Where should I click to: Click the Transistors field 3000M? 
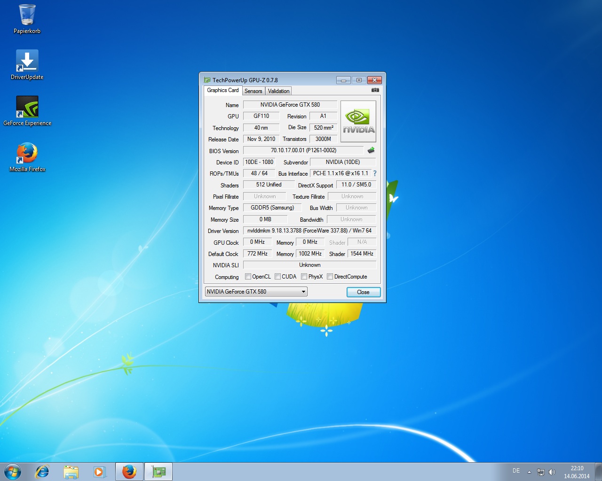click(323, 139)
